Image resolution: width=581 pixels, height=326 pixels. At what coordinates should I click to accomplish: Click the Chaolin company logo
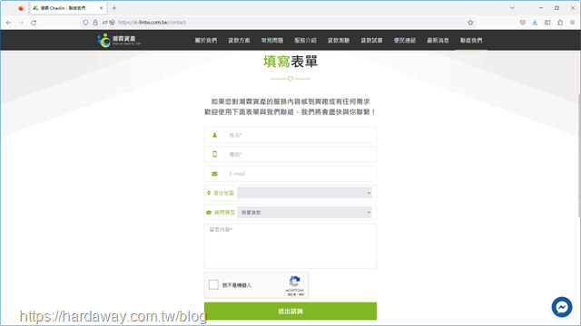(118, 40)
